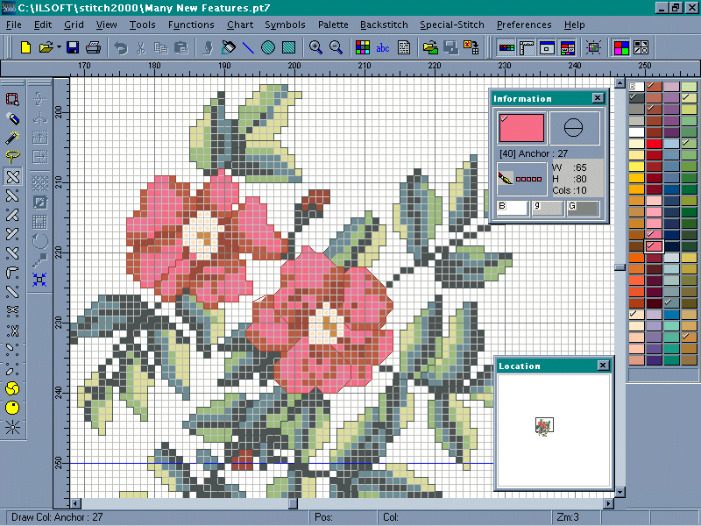Screen dimensions: 701x526
Task: Select the highlighted Anchor 27 pink swatch
Action: coord(654,246)
